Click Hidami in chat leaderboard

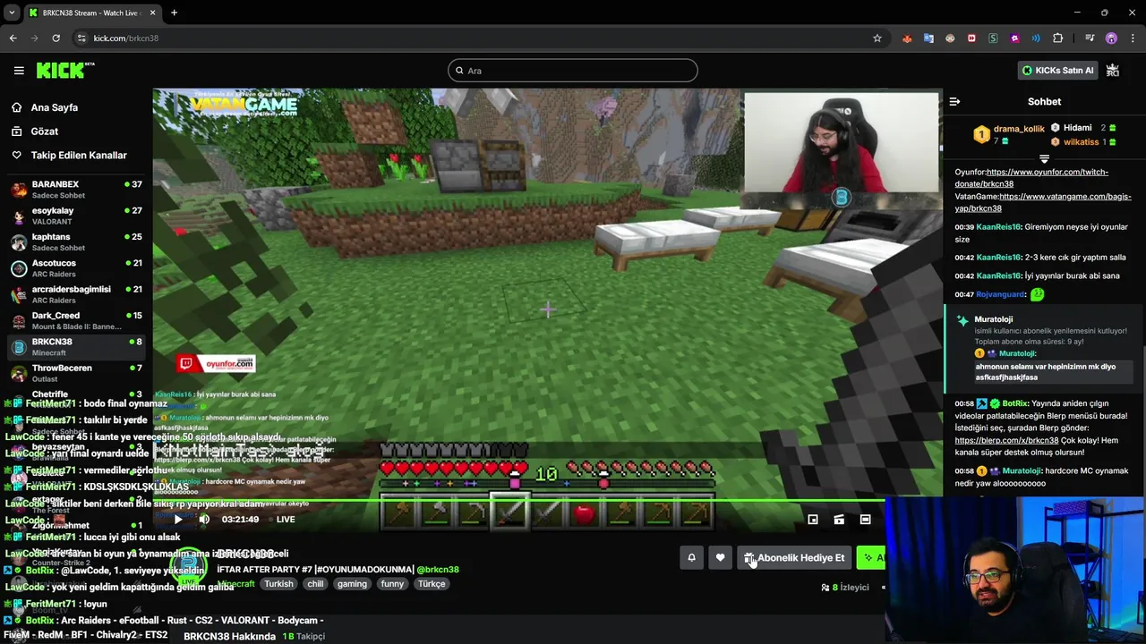pyautogui.click(x=1078, y=128)
